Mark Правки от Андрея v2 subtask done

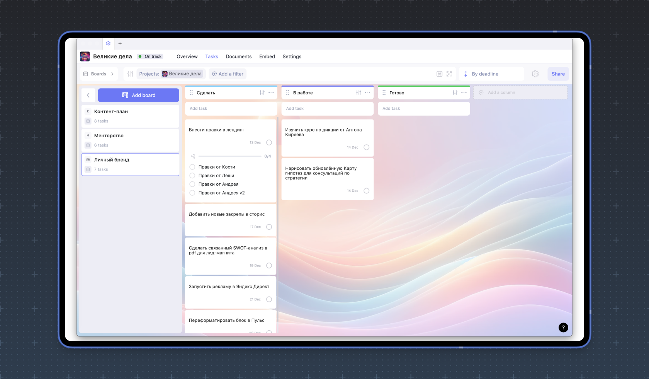point(192,193)
